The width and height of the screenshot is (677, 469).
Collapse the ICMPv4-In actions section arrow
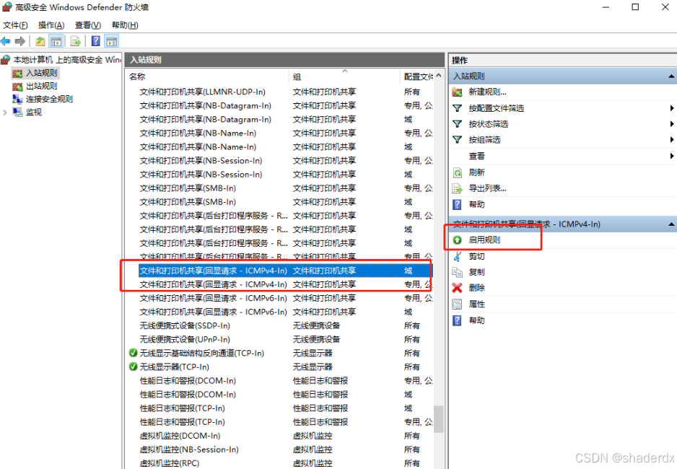click(x=671, y=224)
